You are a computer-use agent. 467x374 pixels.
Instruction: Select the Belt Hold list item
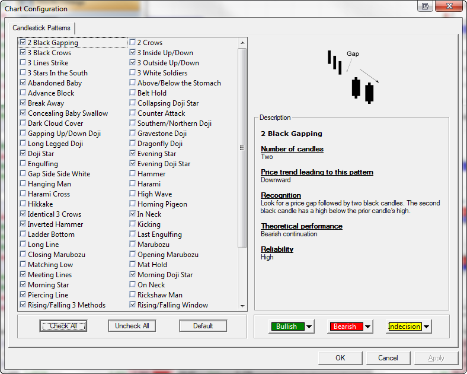pos(152,93)
